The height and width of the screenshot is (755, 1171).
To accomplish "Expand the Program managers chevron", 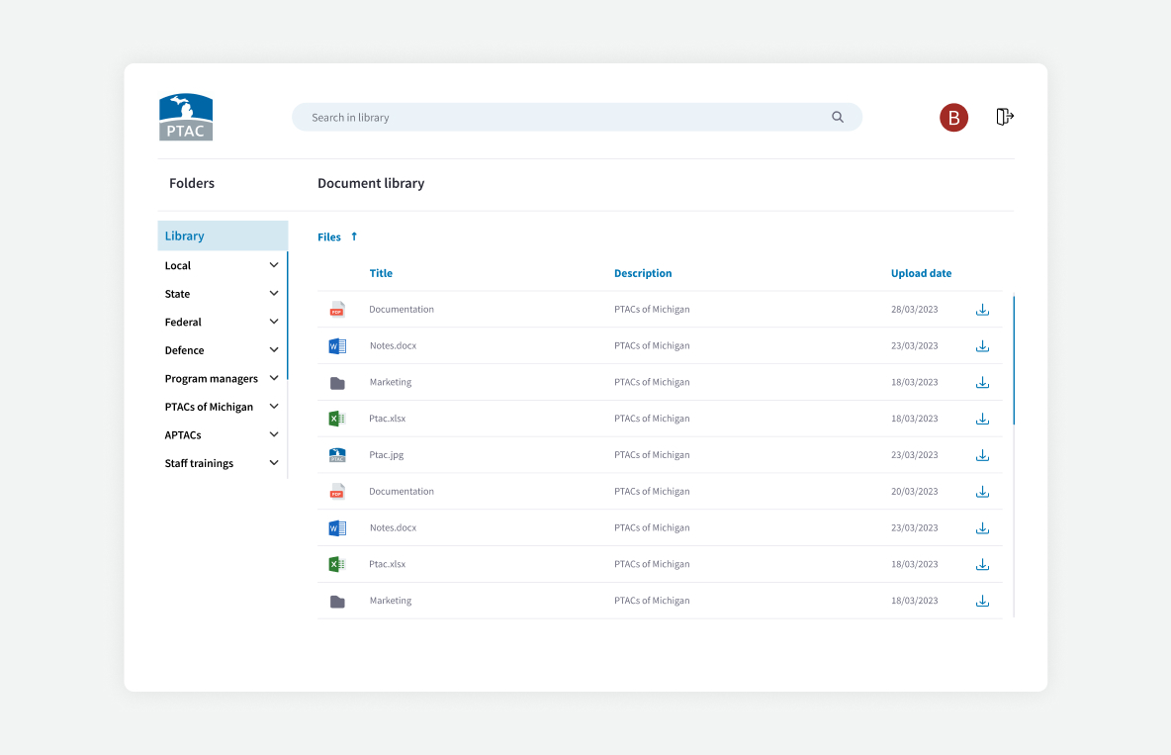I will pyautogui.click(x=274, y=379).
